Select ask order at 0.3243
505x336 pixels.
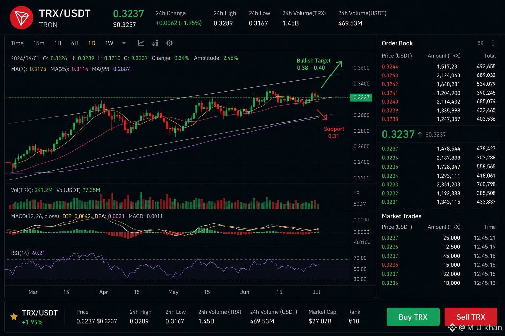439,75
